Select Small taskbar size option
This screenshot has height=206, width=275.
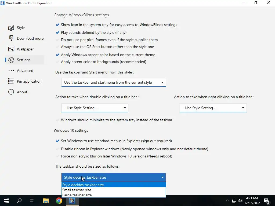[x=114, y=190]
